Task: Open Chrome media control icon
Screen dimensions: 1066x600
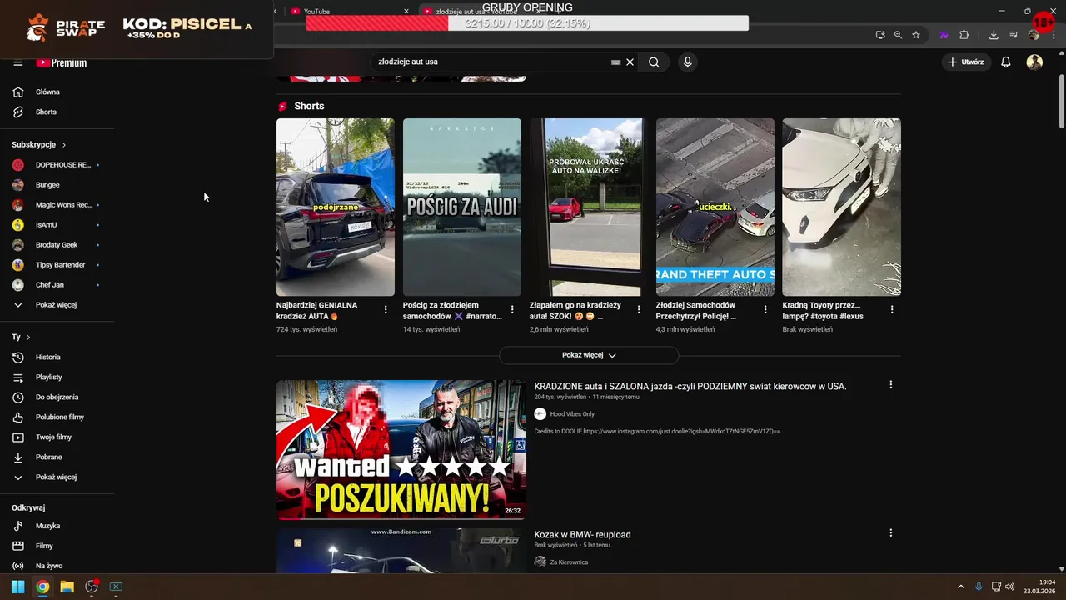Action: (x=1014, y=35)
